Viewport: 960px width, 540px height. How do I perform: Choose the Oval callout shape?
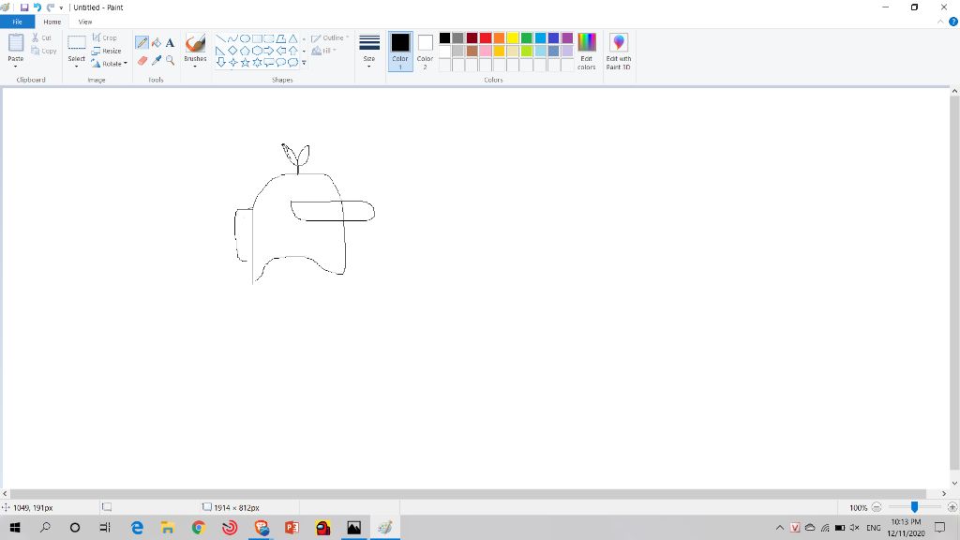[x=281, y=62]
